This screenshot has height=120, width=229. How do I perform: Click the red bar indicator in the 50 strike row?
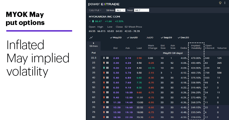pyautogui.click(x=104, y=88)
